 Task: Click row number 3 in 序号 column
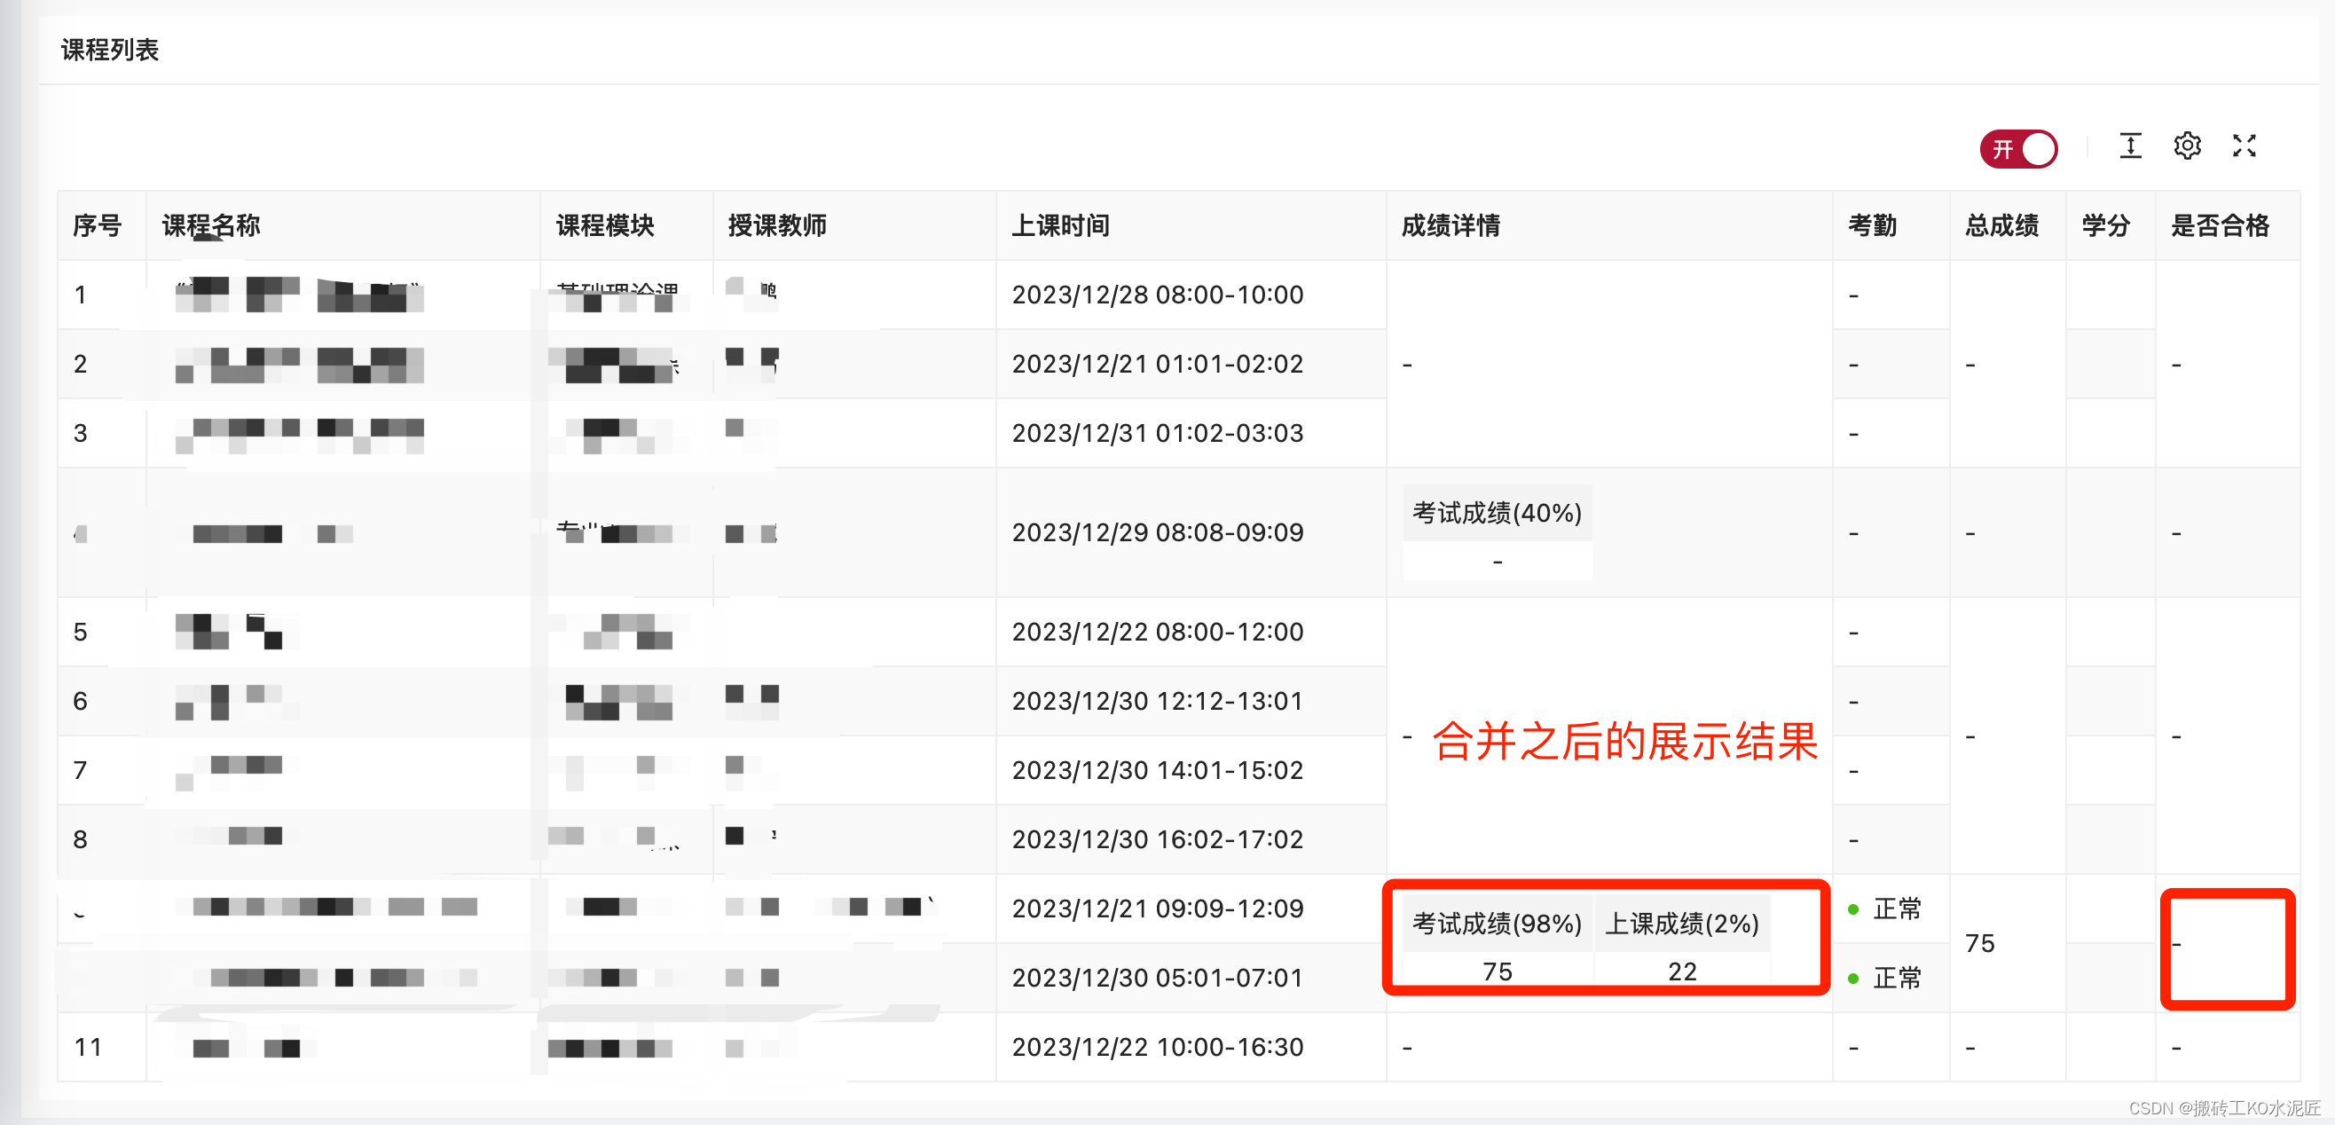click(x=81, y=433)
